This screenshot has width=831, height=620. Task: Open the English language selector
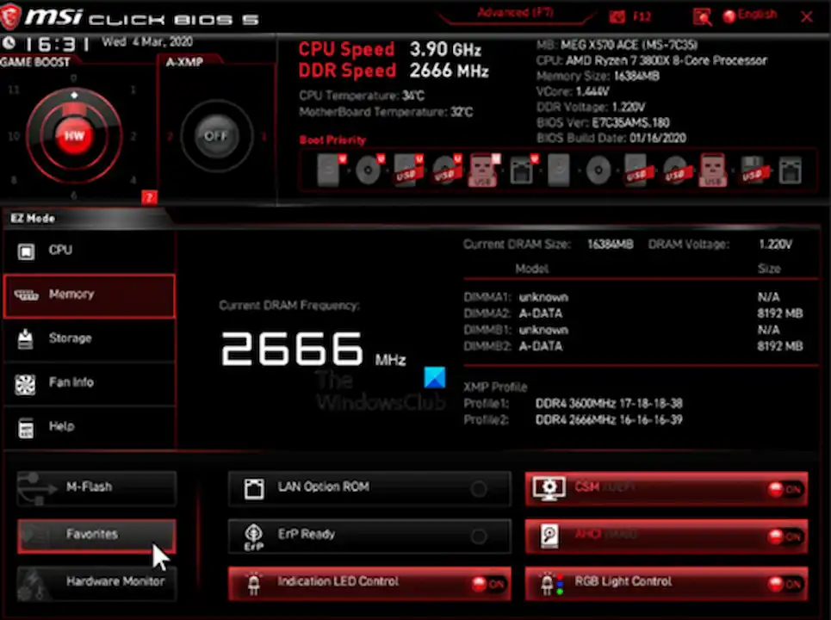tap(749, 15)
